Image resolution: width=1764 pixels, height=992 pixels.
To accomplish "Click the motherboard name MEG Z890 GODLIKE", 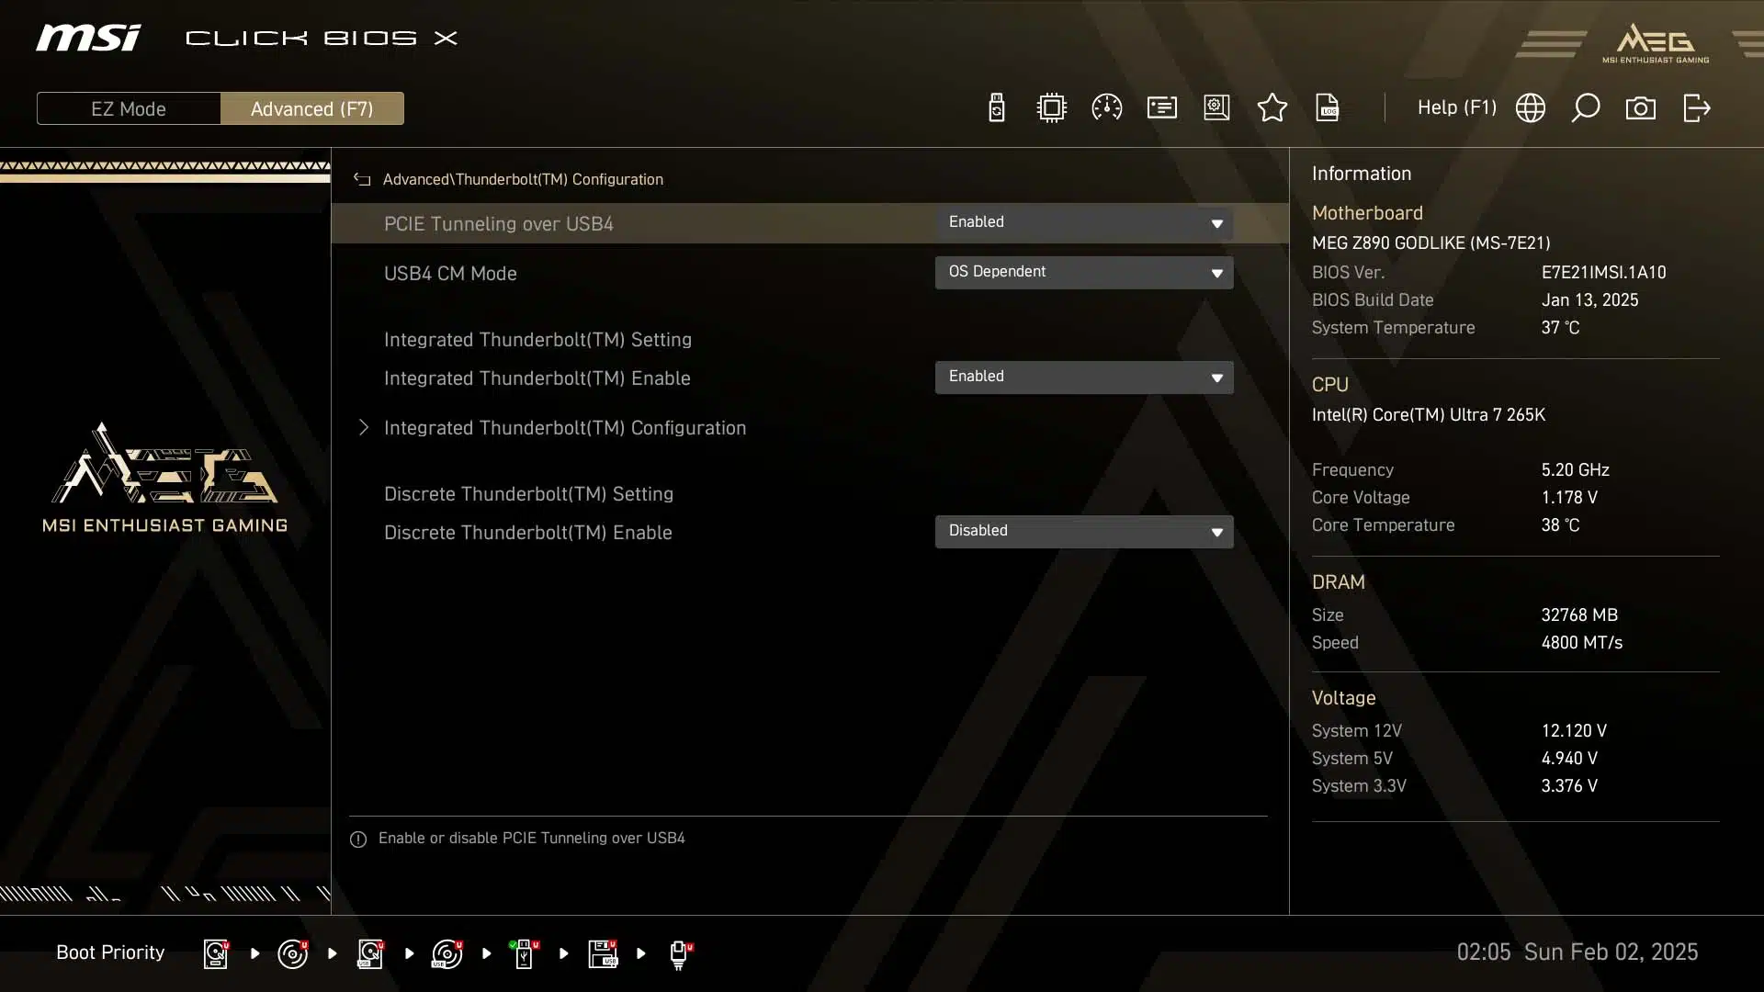I will pyautogui.click(x=1430, y=243).
